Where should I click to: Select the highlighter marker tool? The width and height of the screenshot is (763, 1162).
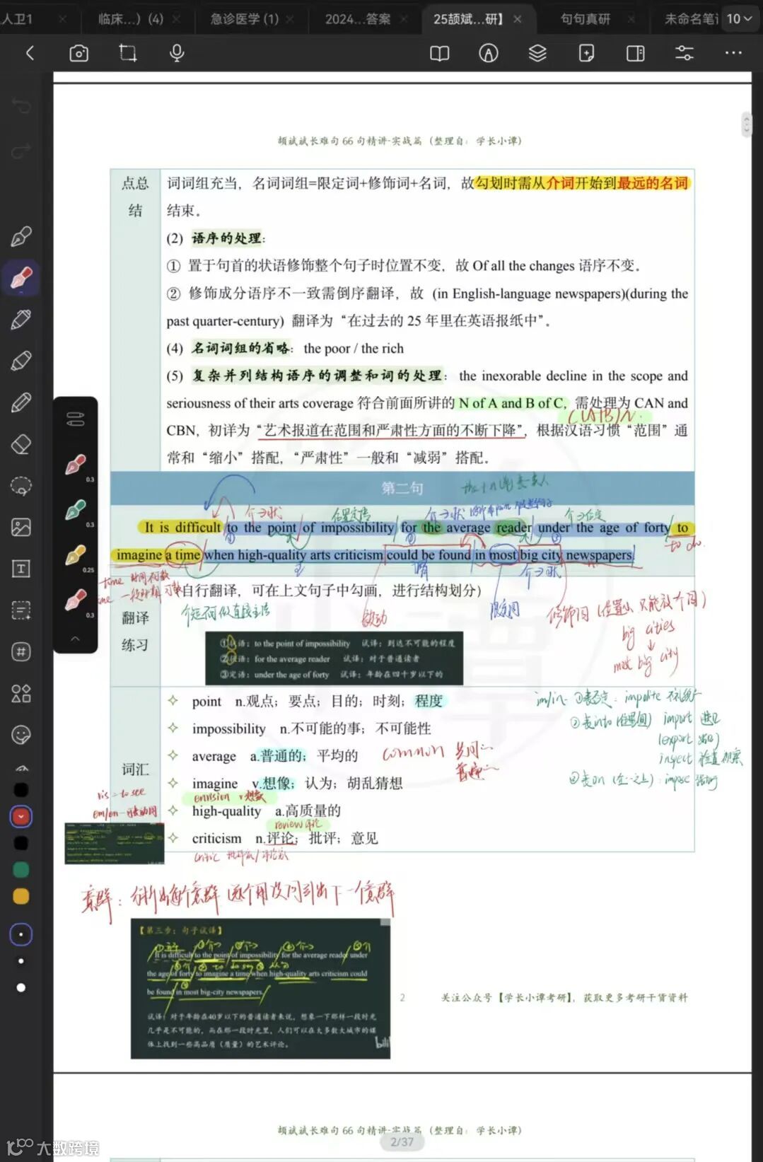(21, 361)
